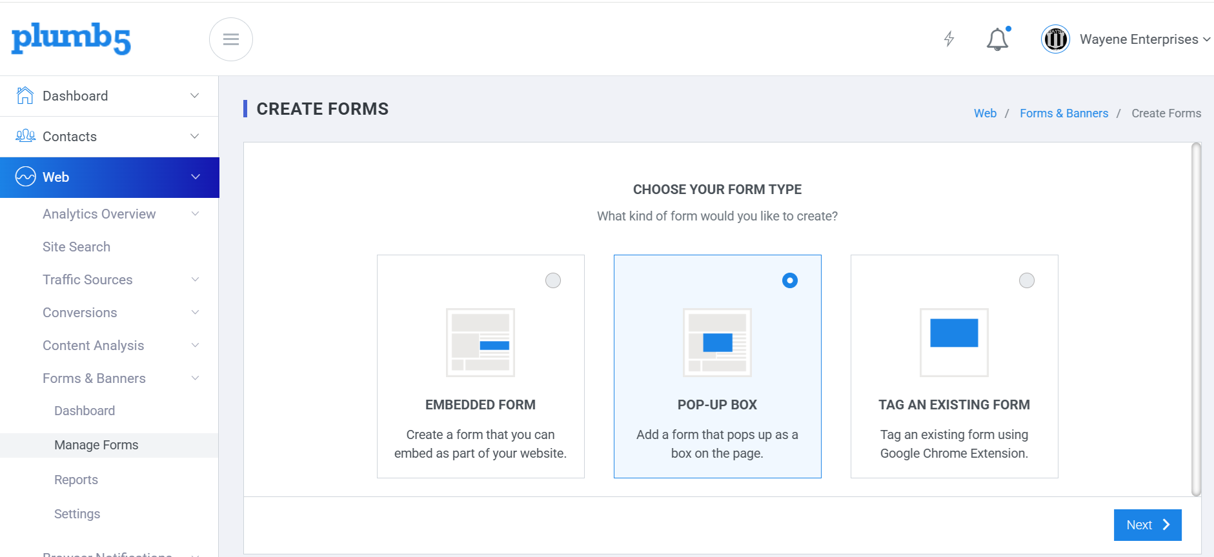This screenshot has height=557, width=1214.
Task: Expand Traffic Sources submenu arrow
Action: [196, 279]
